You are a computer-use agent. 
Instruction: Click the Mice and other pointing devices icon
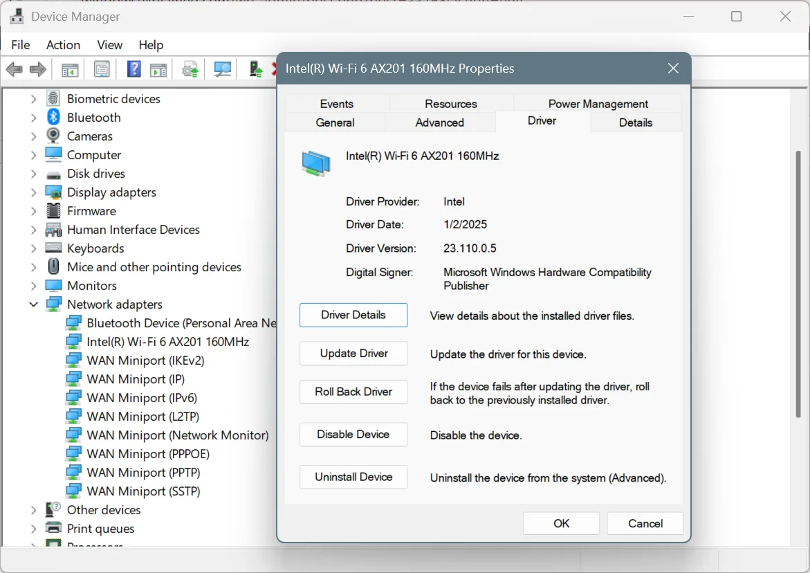tap(53, 266)
